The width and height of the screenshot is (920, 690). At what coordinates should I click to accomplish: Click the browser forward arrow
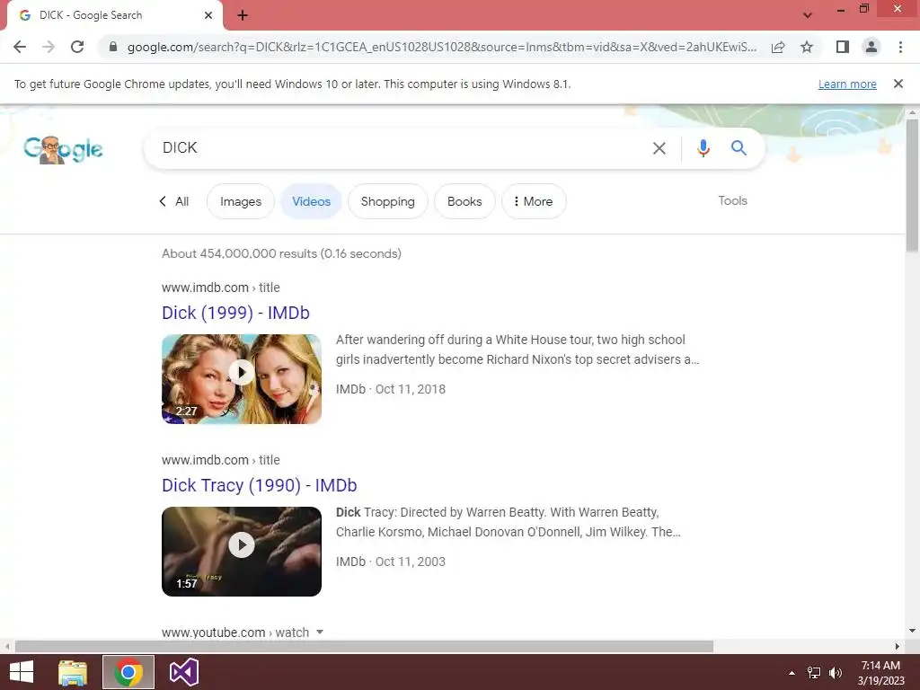pyautogui.click(x=49, y=47)
